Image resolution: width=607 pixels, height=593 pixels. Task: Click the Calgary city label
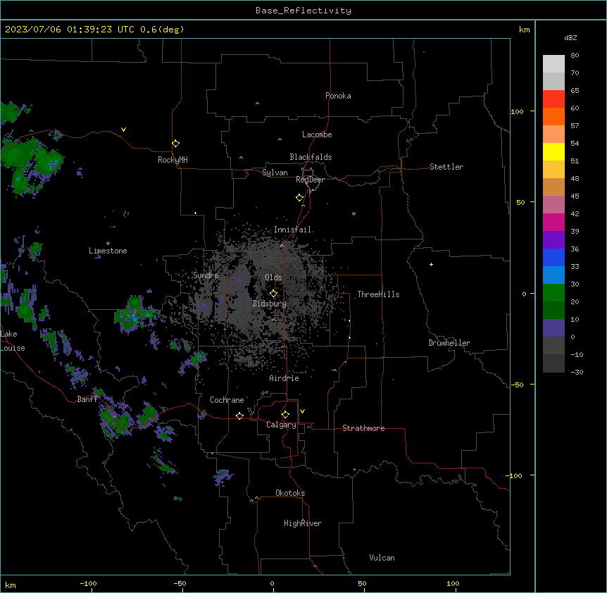pyautogui.click(x=281, y=425)
